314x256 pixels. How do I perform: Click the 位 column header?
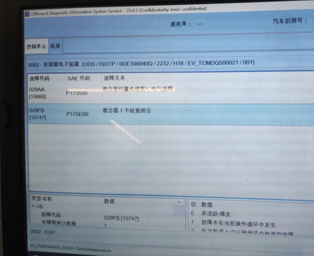(193, 204)
